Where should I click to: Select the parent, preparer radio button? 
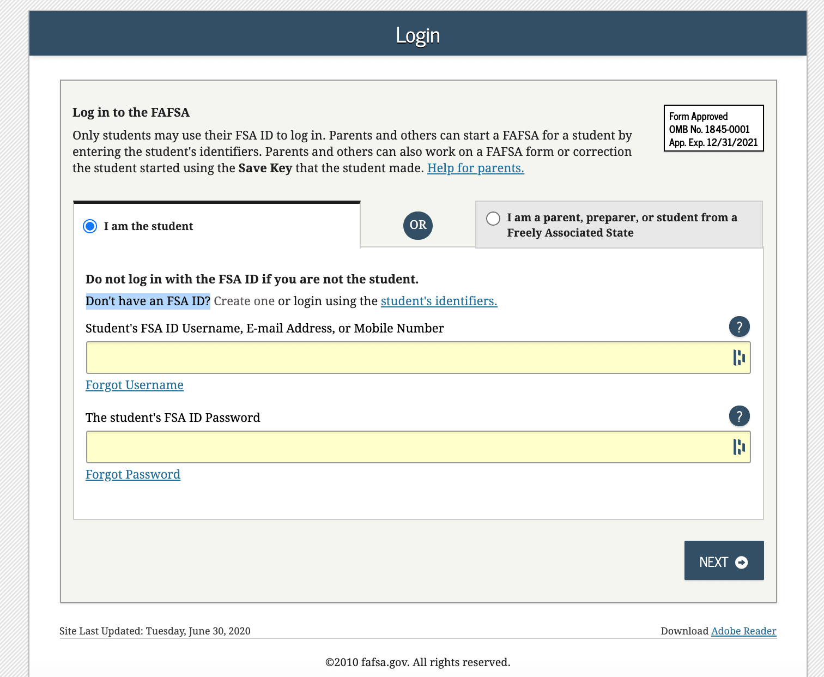coord(493,219)
